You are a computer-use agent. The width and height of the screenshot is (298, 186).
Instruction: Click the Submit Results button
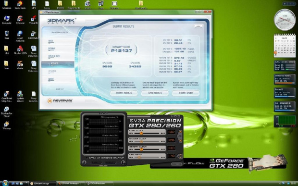[124, 93]
